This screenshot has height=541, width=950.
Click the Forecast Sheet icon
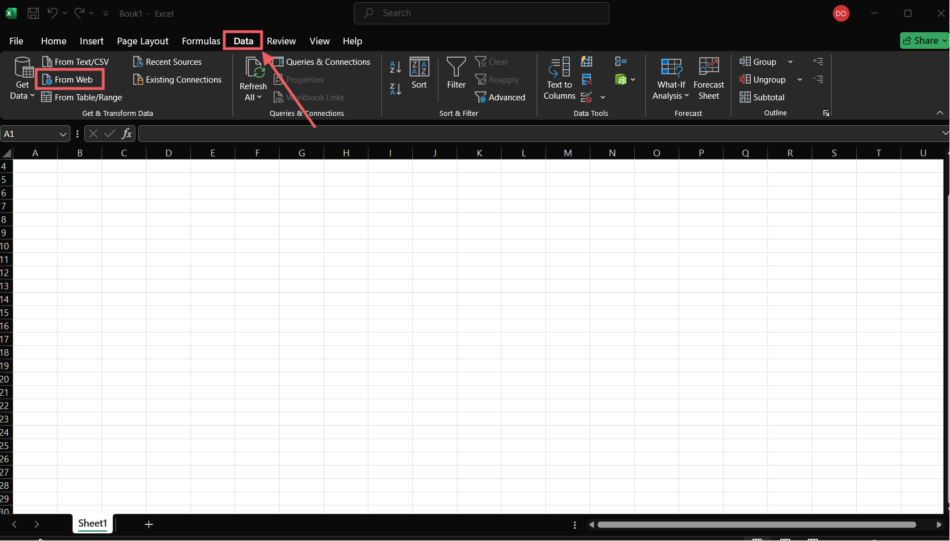[x=710, y=78]
